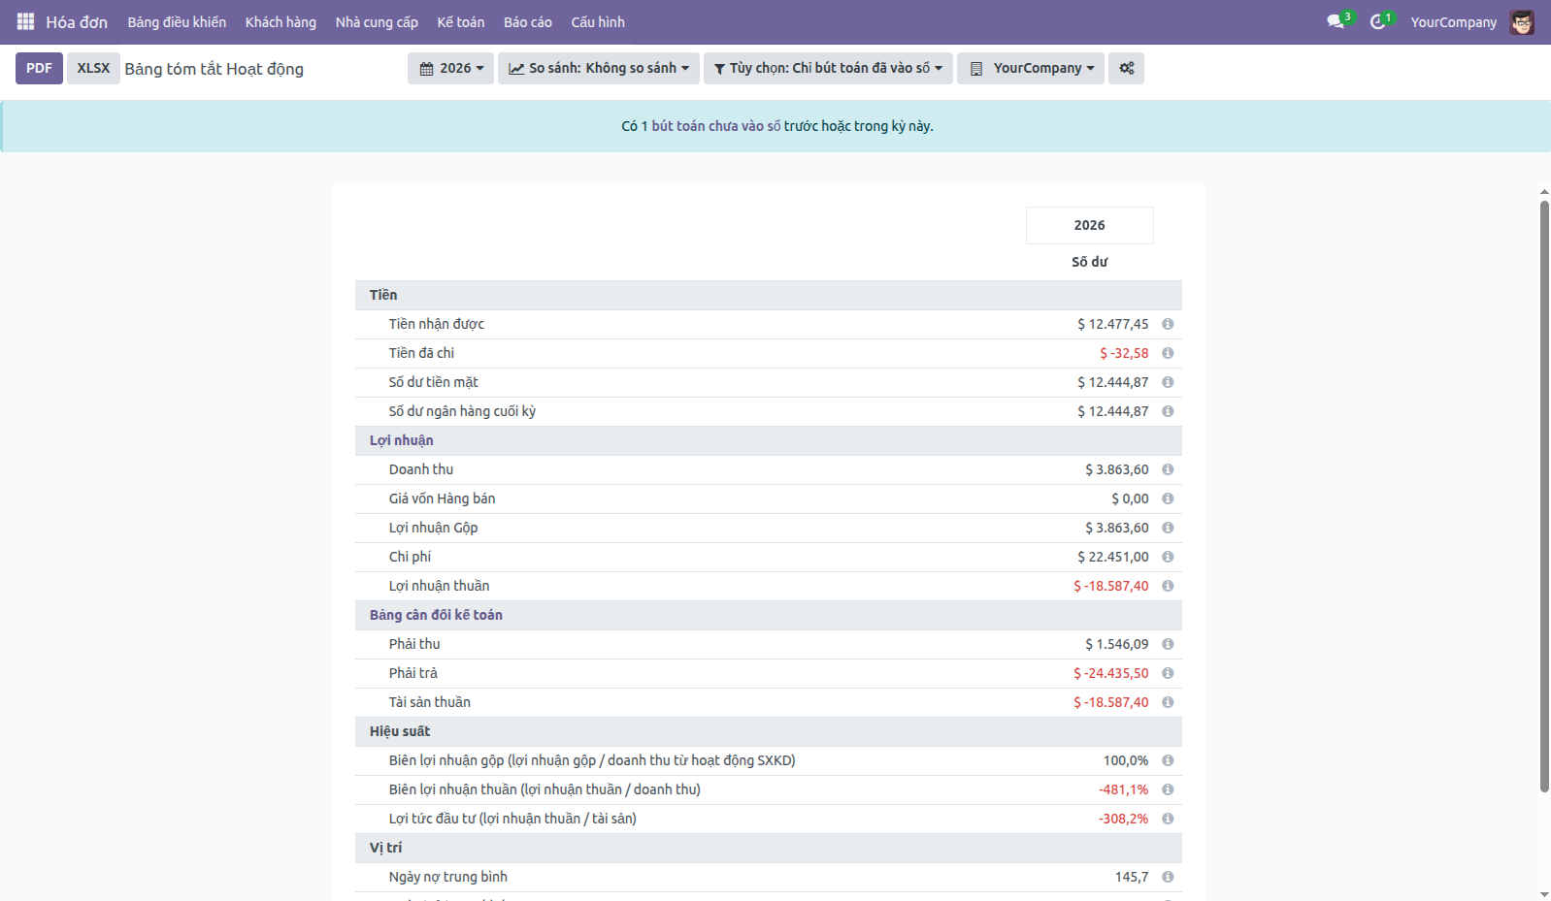Open the conversations chat icon
Screen dimensions: 1551x901
pyautogui.click(x=1336, y=21)
